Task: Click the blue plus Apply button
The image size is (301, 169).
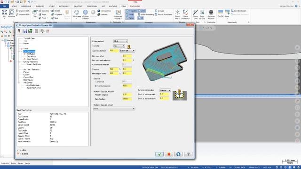Action: pyautogui.click(x=178, y=154)
